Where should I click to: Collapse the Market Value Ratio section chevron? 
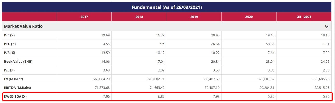(x=326, y=27)
